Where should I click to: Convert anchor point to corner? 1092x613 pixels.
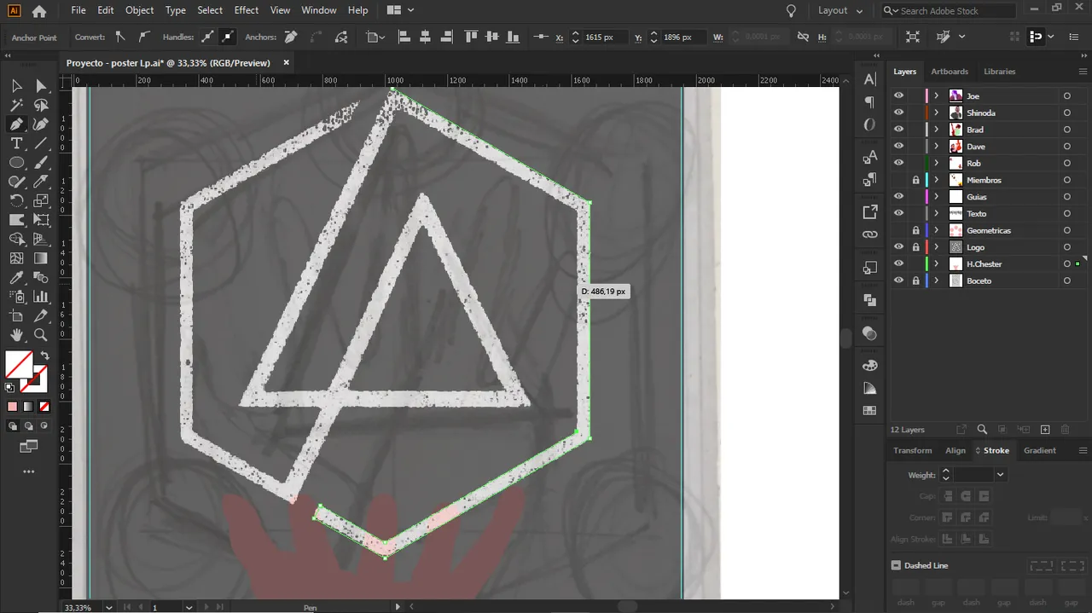tap(120, 37)
